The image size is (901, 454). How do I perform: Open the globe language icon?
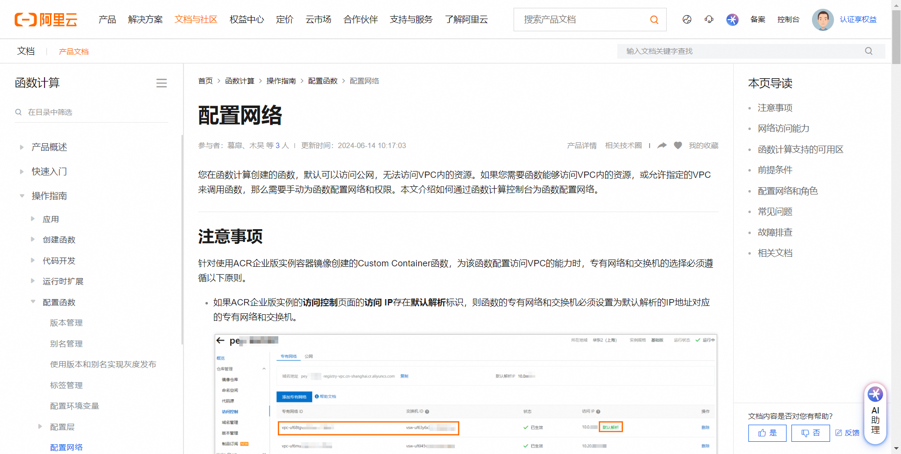click(687, 20)
